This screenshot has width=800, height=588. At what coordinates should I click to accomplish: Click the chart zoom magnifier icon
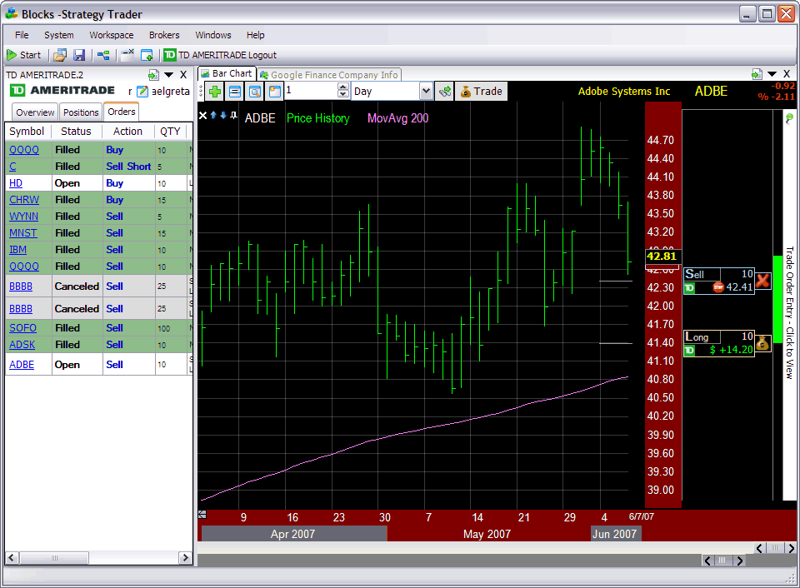coord(255,92)
